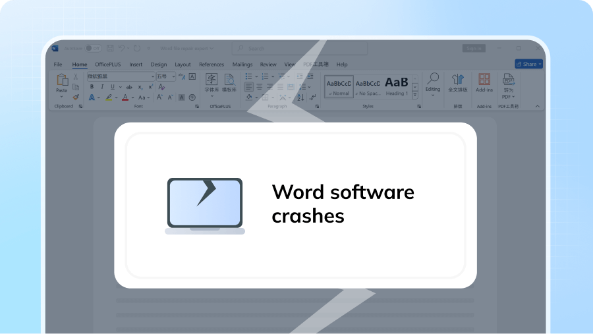Switch to the Insert tab
This screenshot has width=593, height=334.
[136, 65]
